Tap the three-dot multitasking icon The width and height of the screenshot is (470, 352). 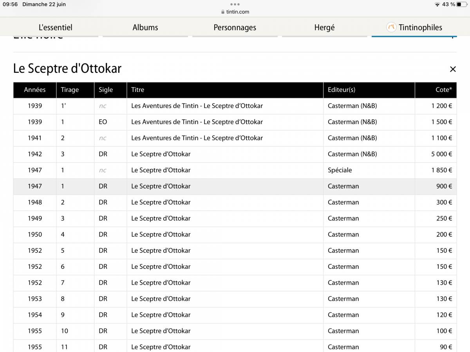coord(235,4)
